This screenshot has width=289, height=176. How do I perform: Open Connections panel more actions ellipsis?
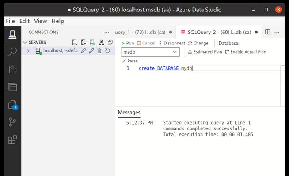click(106, 32)
